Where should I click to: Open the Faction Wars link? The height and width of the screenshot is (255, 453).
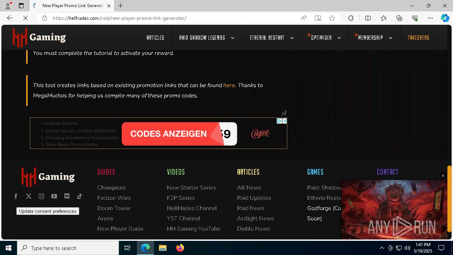[x=114, y=198]
